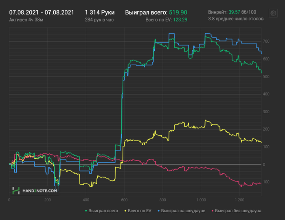Click the HAND2NOTE.COM watermark text
The height and width of the screenshot is (220, 285).
[x=40, y=190]
